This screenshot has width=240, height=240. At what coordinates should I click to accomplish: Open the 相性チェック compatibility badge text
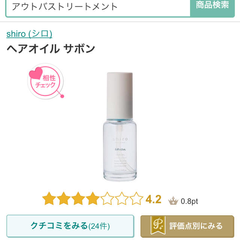(46, 81)
